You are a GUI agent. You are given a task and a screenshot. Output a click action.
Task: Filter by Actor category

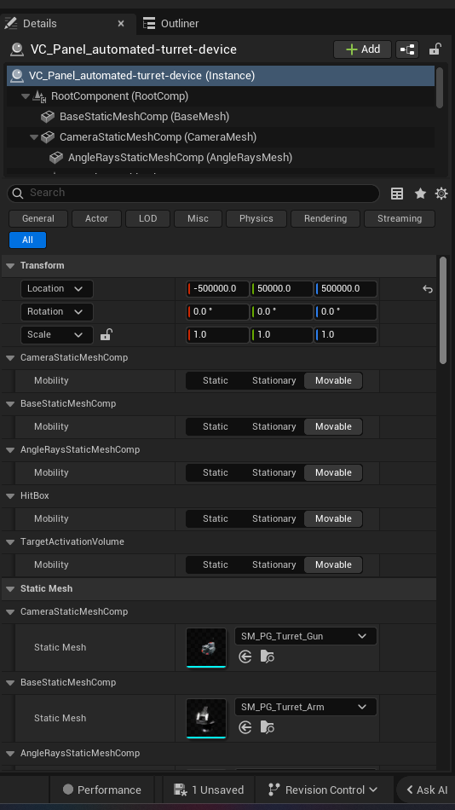click(96, 218)
